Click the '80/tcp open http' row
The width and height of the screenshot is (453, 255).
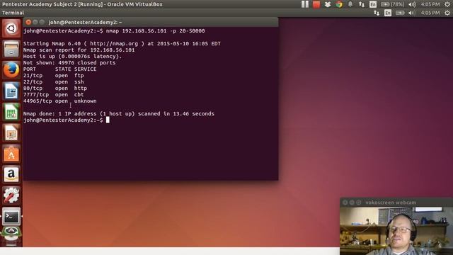coord(55,88)
